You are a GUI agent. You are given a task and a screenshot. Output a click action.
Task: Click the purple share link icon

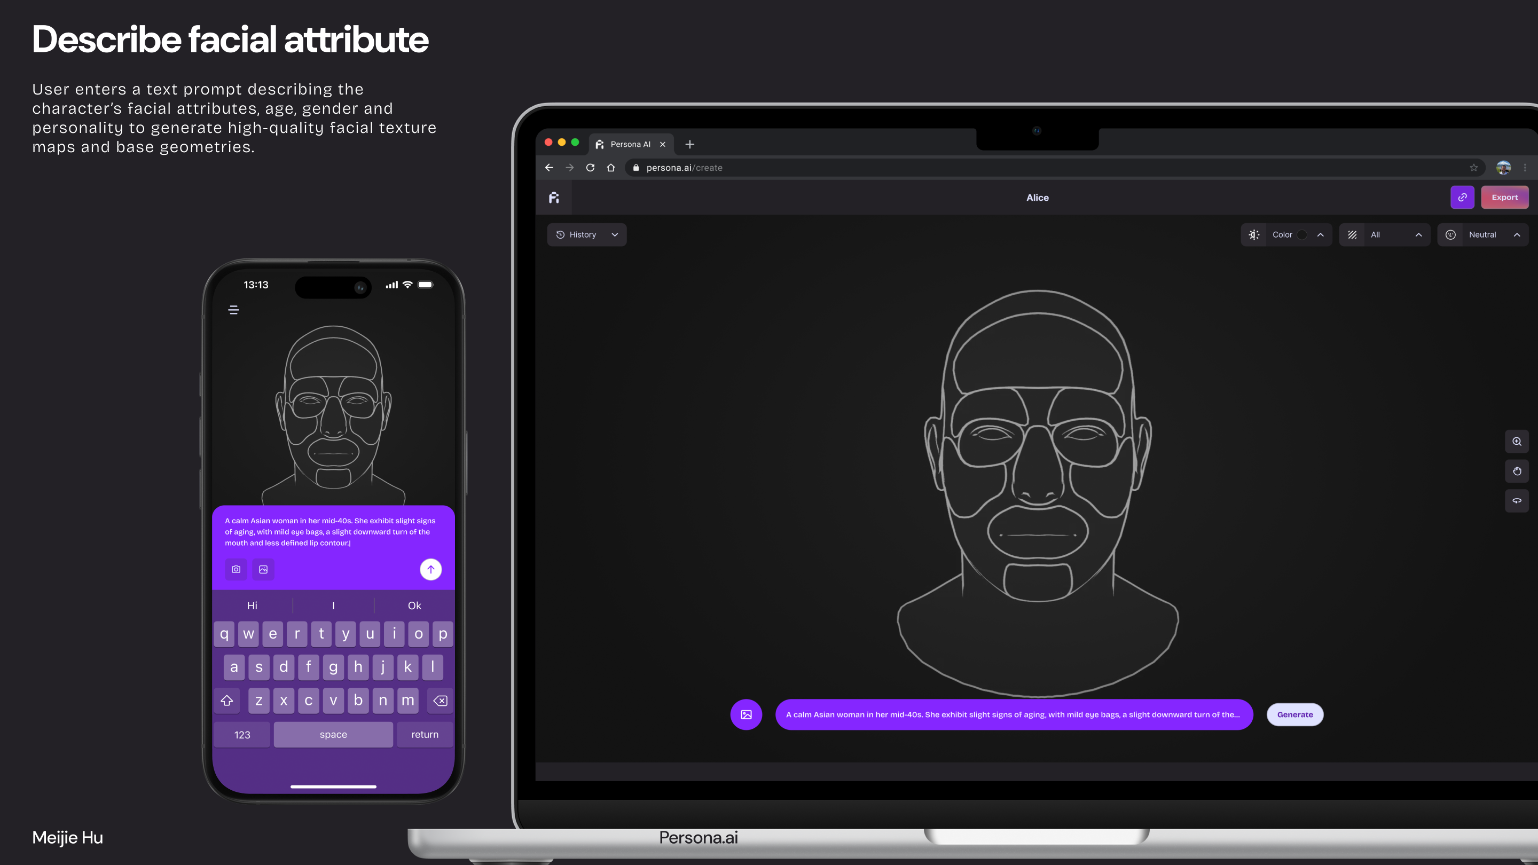click(x=1462, y=198)
